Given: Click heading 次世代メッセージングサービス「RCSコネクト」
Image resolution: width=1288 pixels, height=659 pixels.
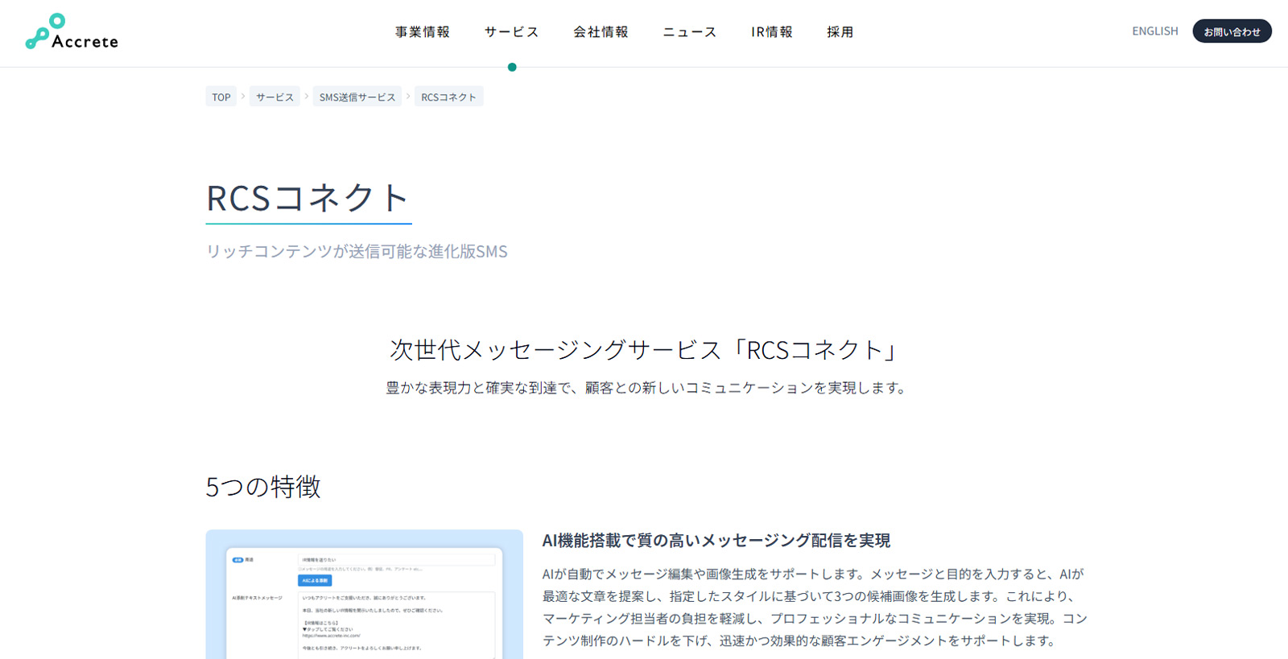Looking at the screenshot, I should tap(644, 350).
